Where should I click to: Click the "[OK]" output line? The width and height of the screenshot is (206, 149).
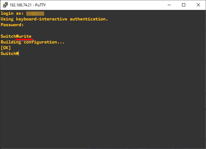point(6,48)
